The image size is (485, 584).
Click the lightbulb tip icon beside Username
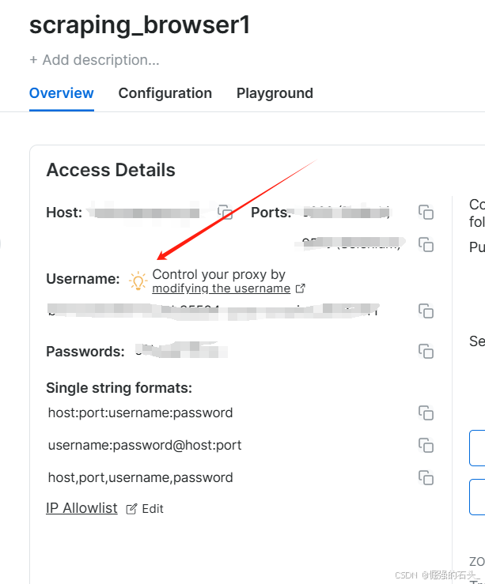138,281
